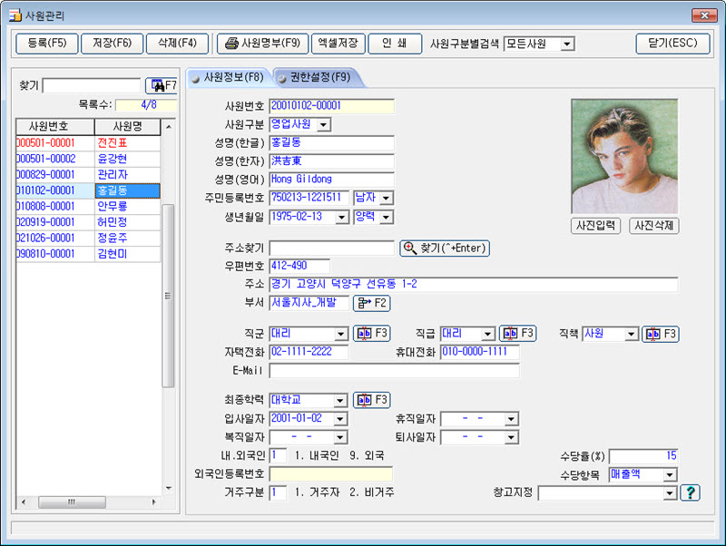Viewport: 726px width, 546px height.
Task: Open the 사원구분 영업사원 dropdown
Action: (324, 125)
